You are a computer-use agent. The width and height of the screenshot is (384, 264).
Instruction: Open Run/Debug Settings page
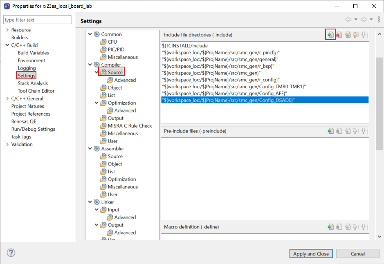pyautogui.click(x=33, y=129)
